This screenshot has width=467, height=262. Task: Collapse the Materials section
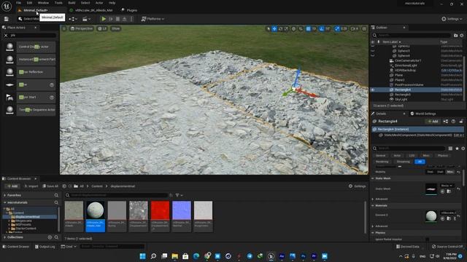(373, 205)
